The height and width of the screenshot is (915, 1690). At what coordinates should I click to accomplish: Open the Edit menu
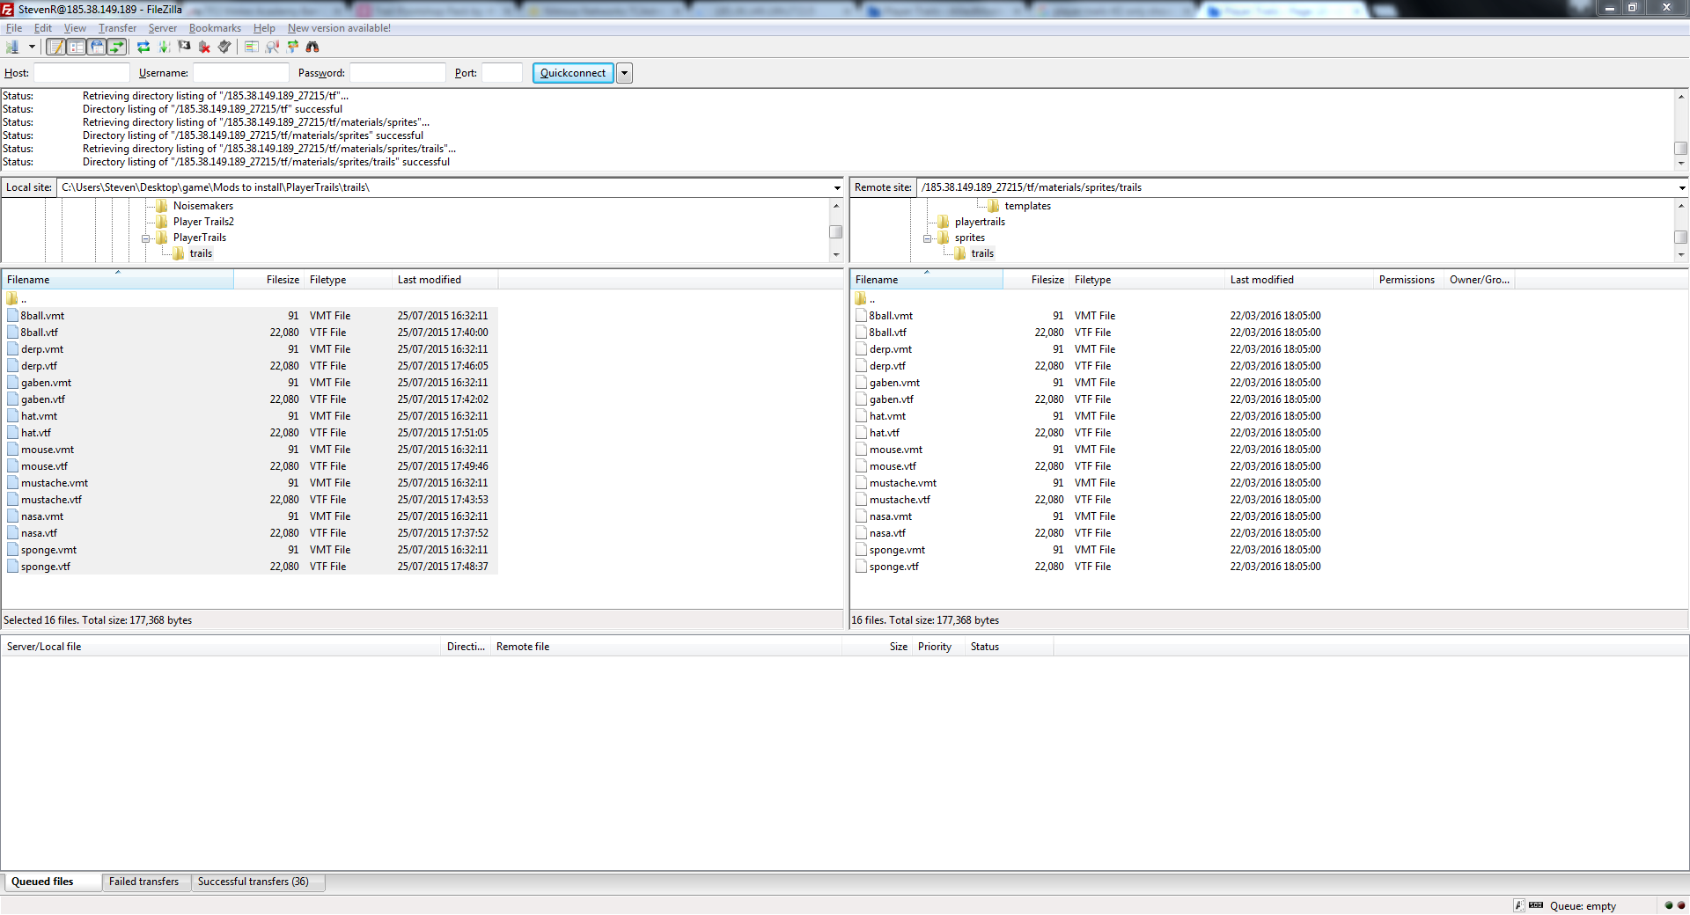click(x=43, y=28)
